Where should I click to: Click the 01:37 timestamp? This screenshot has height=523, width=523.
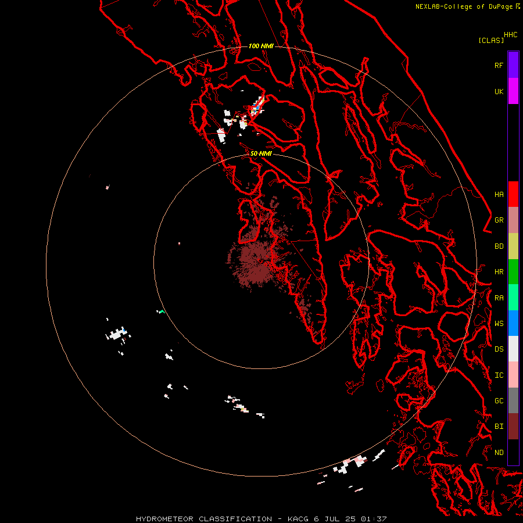[x=373, y=519]
